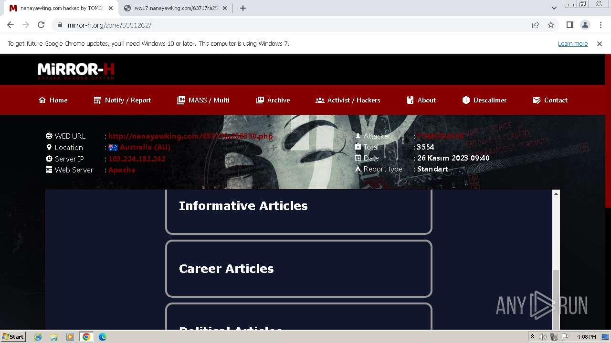Go to MASS / Multi section
This screenshot has height=343, width=611.
[x=203, y=100]
